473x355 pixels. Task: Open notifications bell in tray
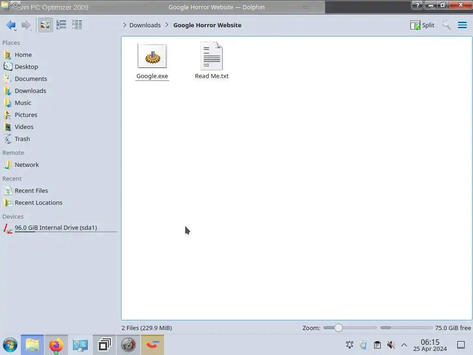350,345
